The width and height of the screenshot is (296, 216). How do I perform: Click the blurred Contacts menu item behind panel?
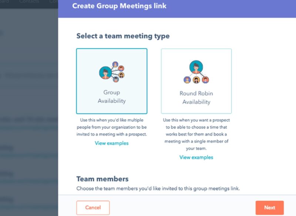coord(29,1)
